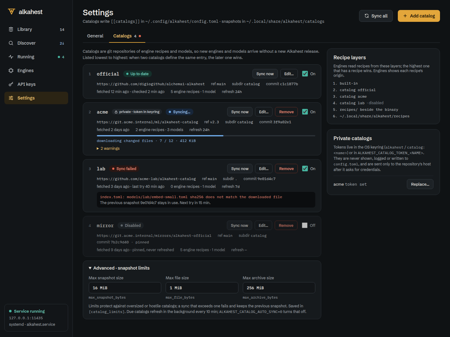Switch to the General tab
Image resolution: width=450 pixels, height=337 pixels.
pos(95,36)
